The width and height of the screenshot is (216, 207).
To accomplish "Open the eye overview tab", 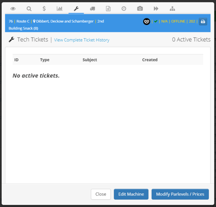I will 13,9.
